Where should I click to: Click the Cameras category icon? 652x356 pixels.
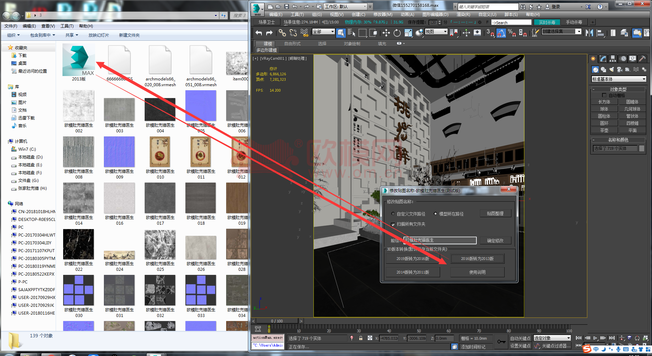pos(619,70)
